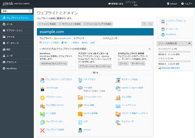Select ウェブサイトとドメイン in sidebar

pyautogui.click(x=17, y=18)
